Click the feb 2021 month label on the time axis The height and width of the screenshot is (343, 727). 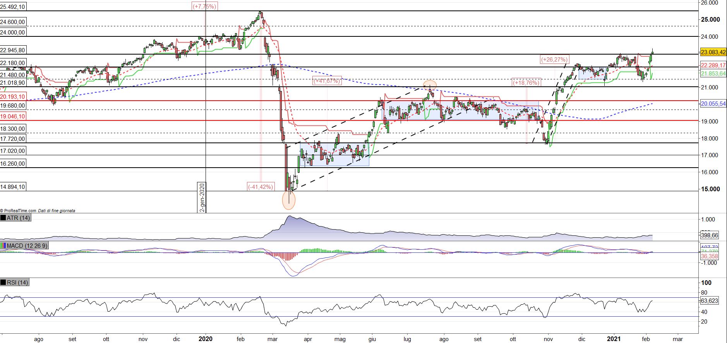[646, 339]
